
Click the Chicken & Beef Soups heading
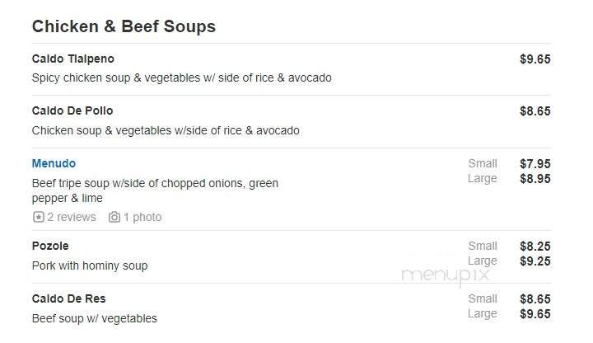point(124,26)
